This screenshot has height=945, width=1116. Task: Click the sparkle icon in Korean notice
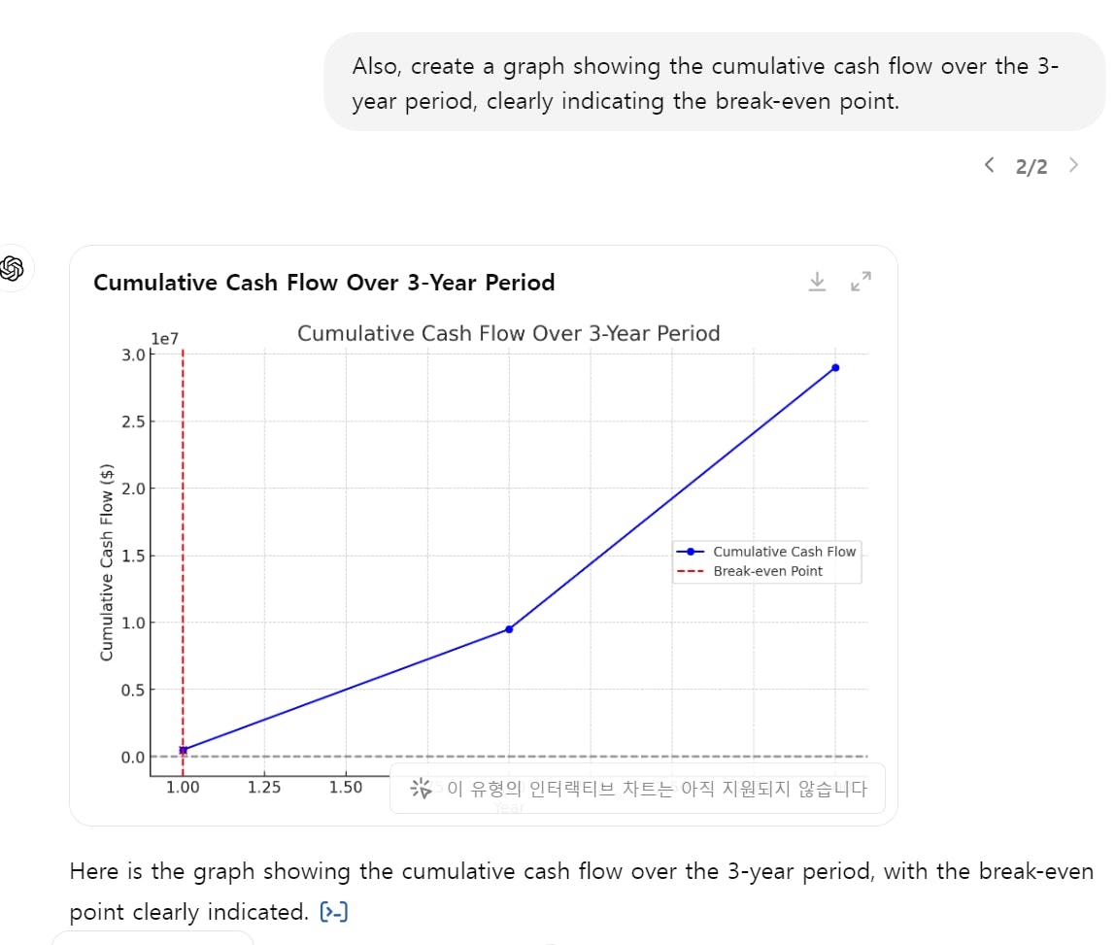click(421, 789)
